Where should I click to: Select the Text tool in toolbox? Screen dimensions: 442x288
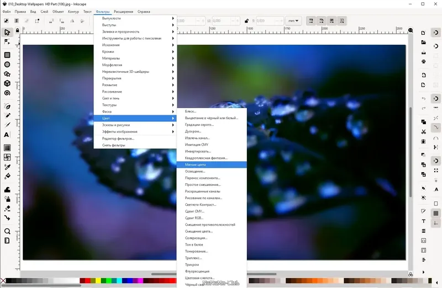click(7, 135)
